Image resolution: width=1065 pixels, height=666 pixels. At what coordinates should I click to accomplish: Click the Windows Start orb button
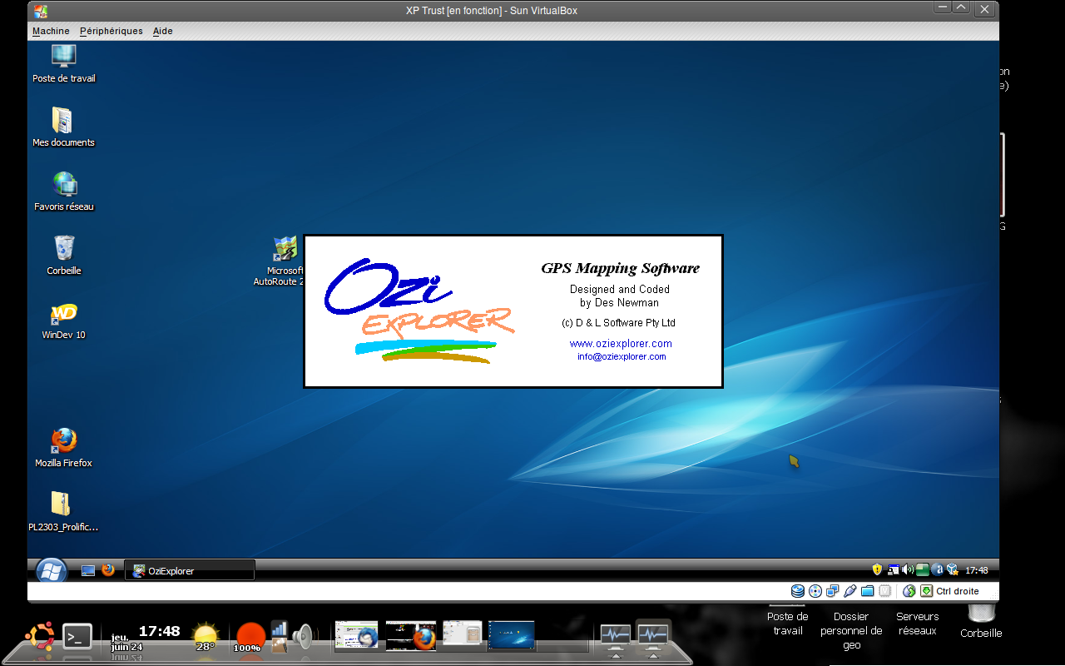[x=51, y=570]
